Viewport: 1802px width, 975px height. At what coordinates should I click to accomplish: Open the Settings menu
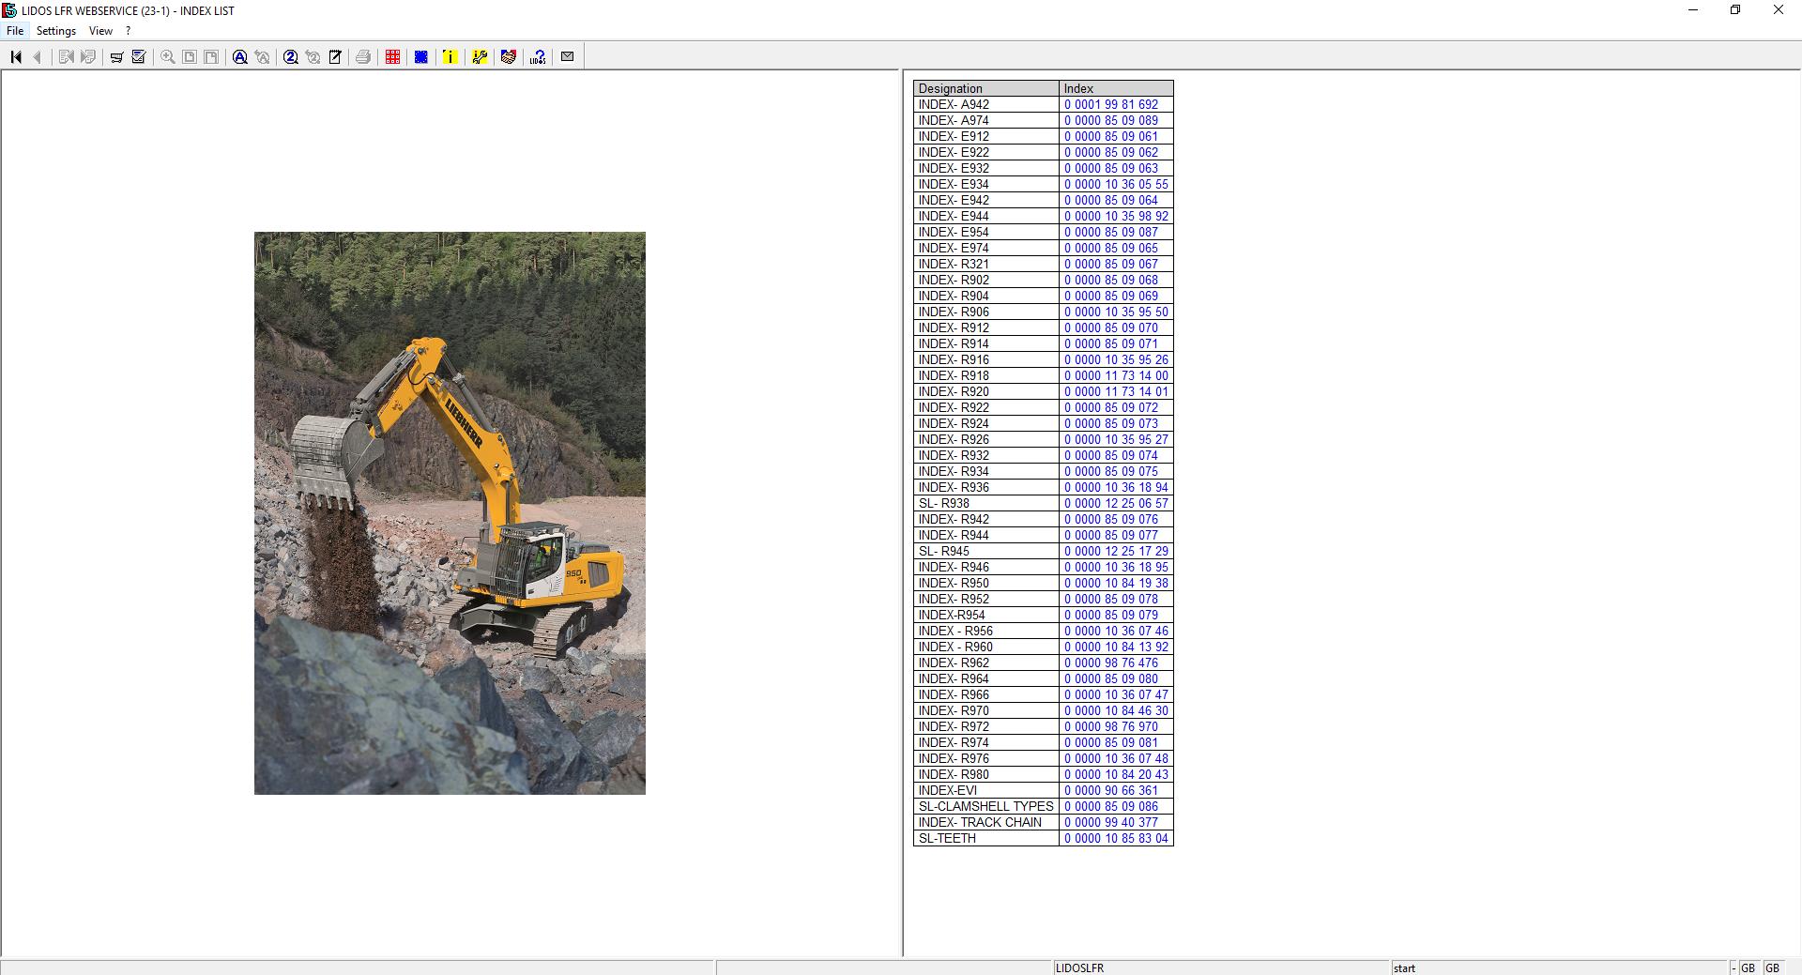pos(56,30)
